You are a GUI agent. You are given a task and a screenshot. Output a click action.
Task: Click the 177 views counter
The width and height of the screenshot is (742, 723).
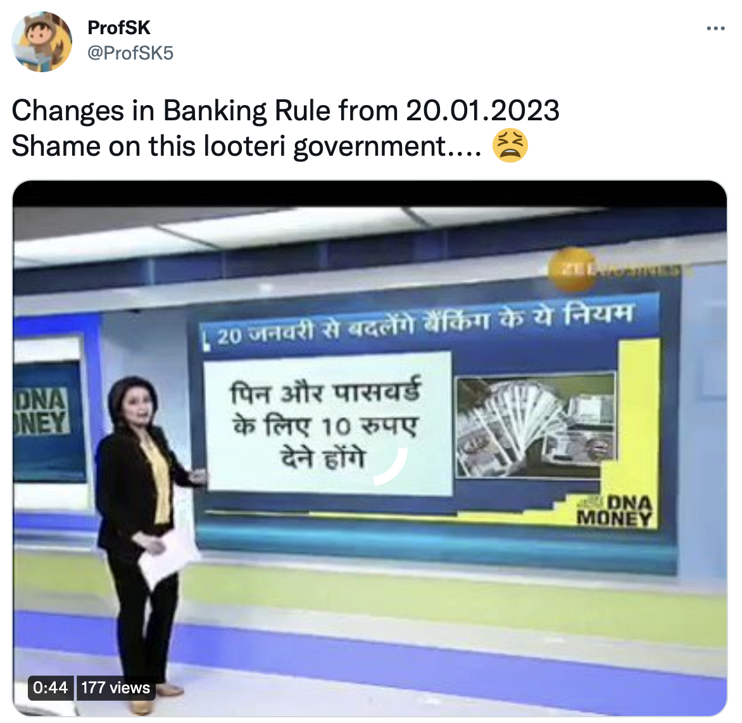(x=115, y=687)
